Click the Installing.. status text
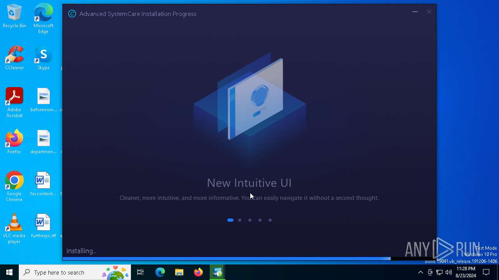 [x=81, y=251]
